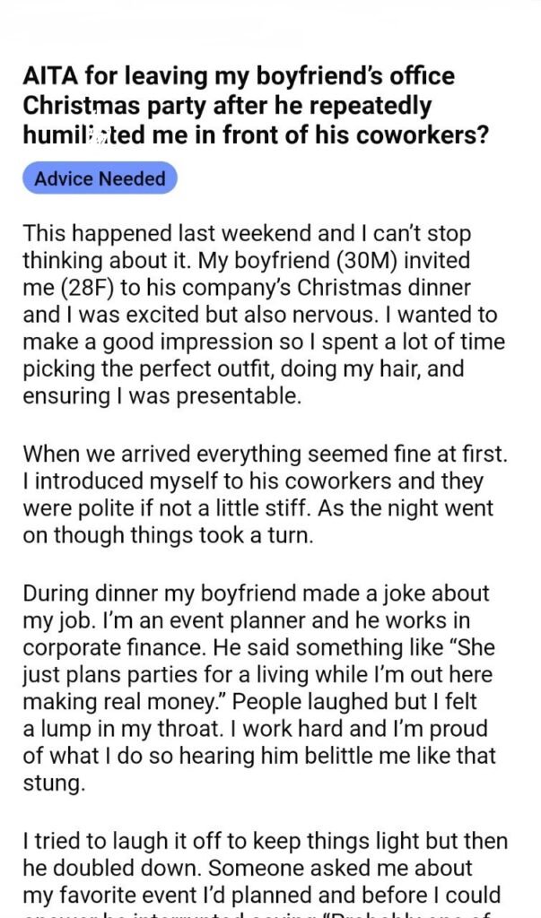Tap the Advice Needed flair tag

[100, 178]
